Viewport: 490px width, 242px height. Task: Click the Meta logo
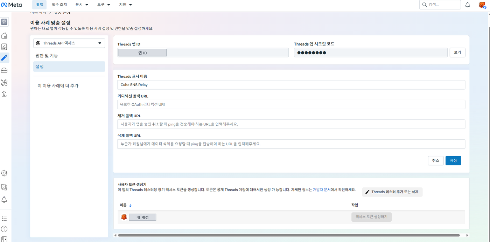[x=12, y=5]
